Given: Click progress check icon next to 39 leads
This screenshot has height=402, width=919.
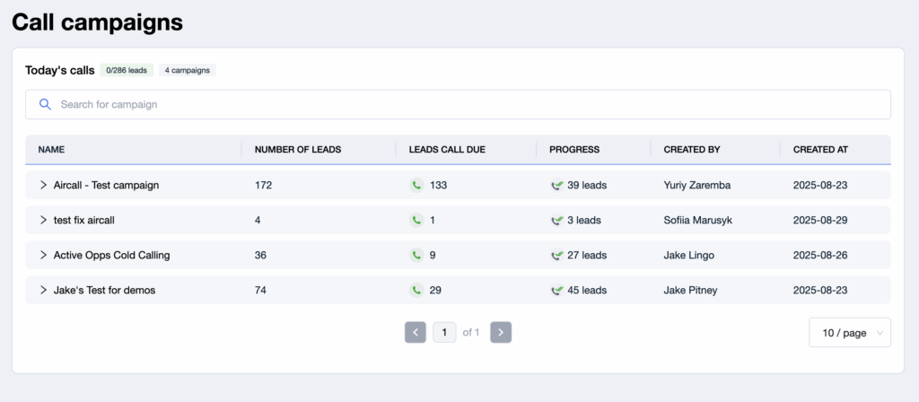Looking at the screenshot, I should (x=556, y=185).
